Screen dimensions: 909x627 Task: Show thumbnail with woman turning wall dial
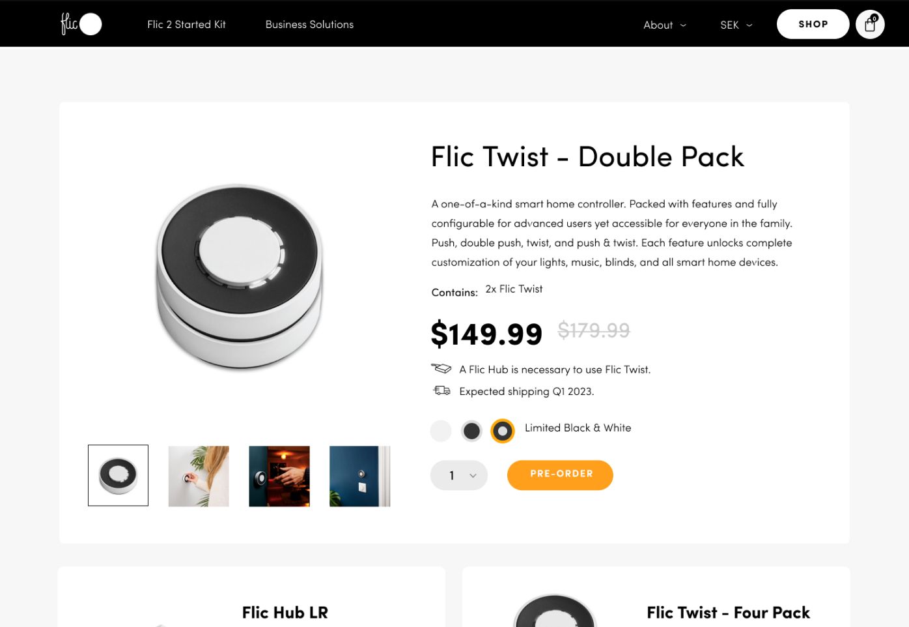point(199,476)
